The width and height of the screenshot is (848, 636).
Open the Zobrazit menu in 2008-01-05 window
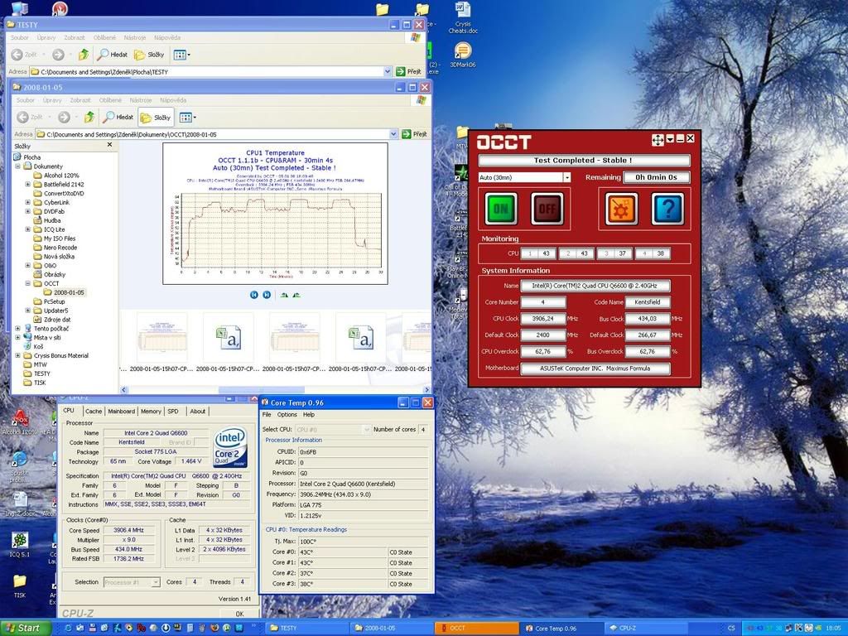(80, 100)
